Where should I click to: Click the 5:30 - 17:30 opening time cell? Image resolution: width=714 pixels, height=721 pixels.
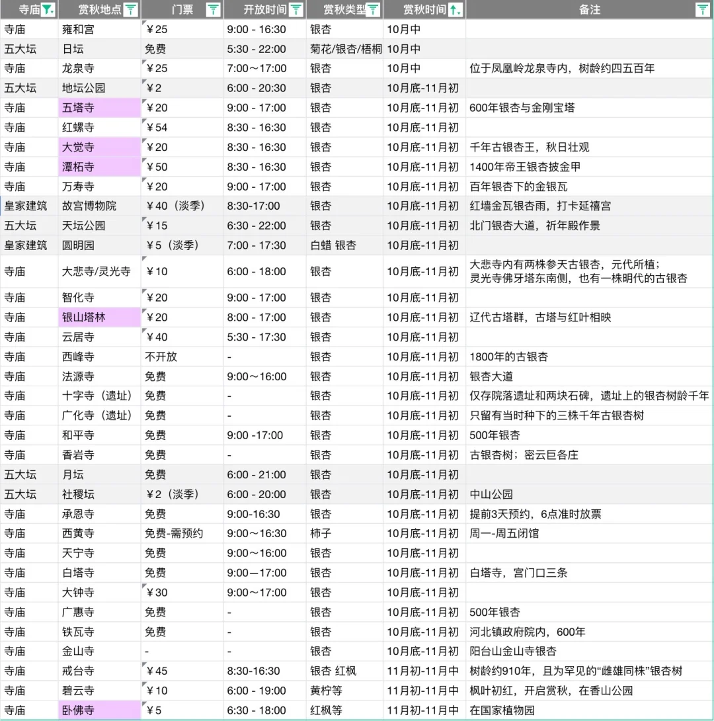pos(264,337)
